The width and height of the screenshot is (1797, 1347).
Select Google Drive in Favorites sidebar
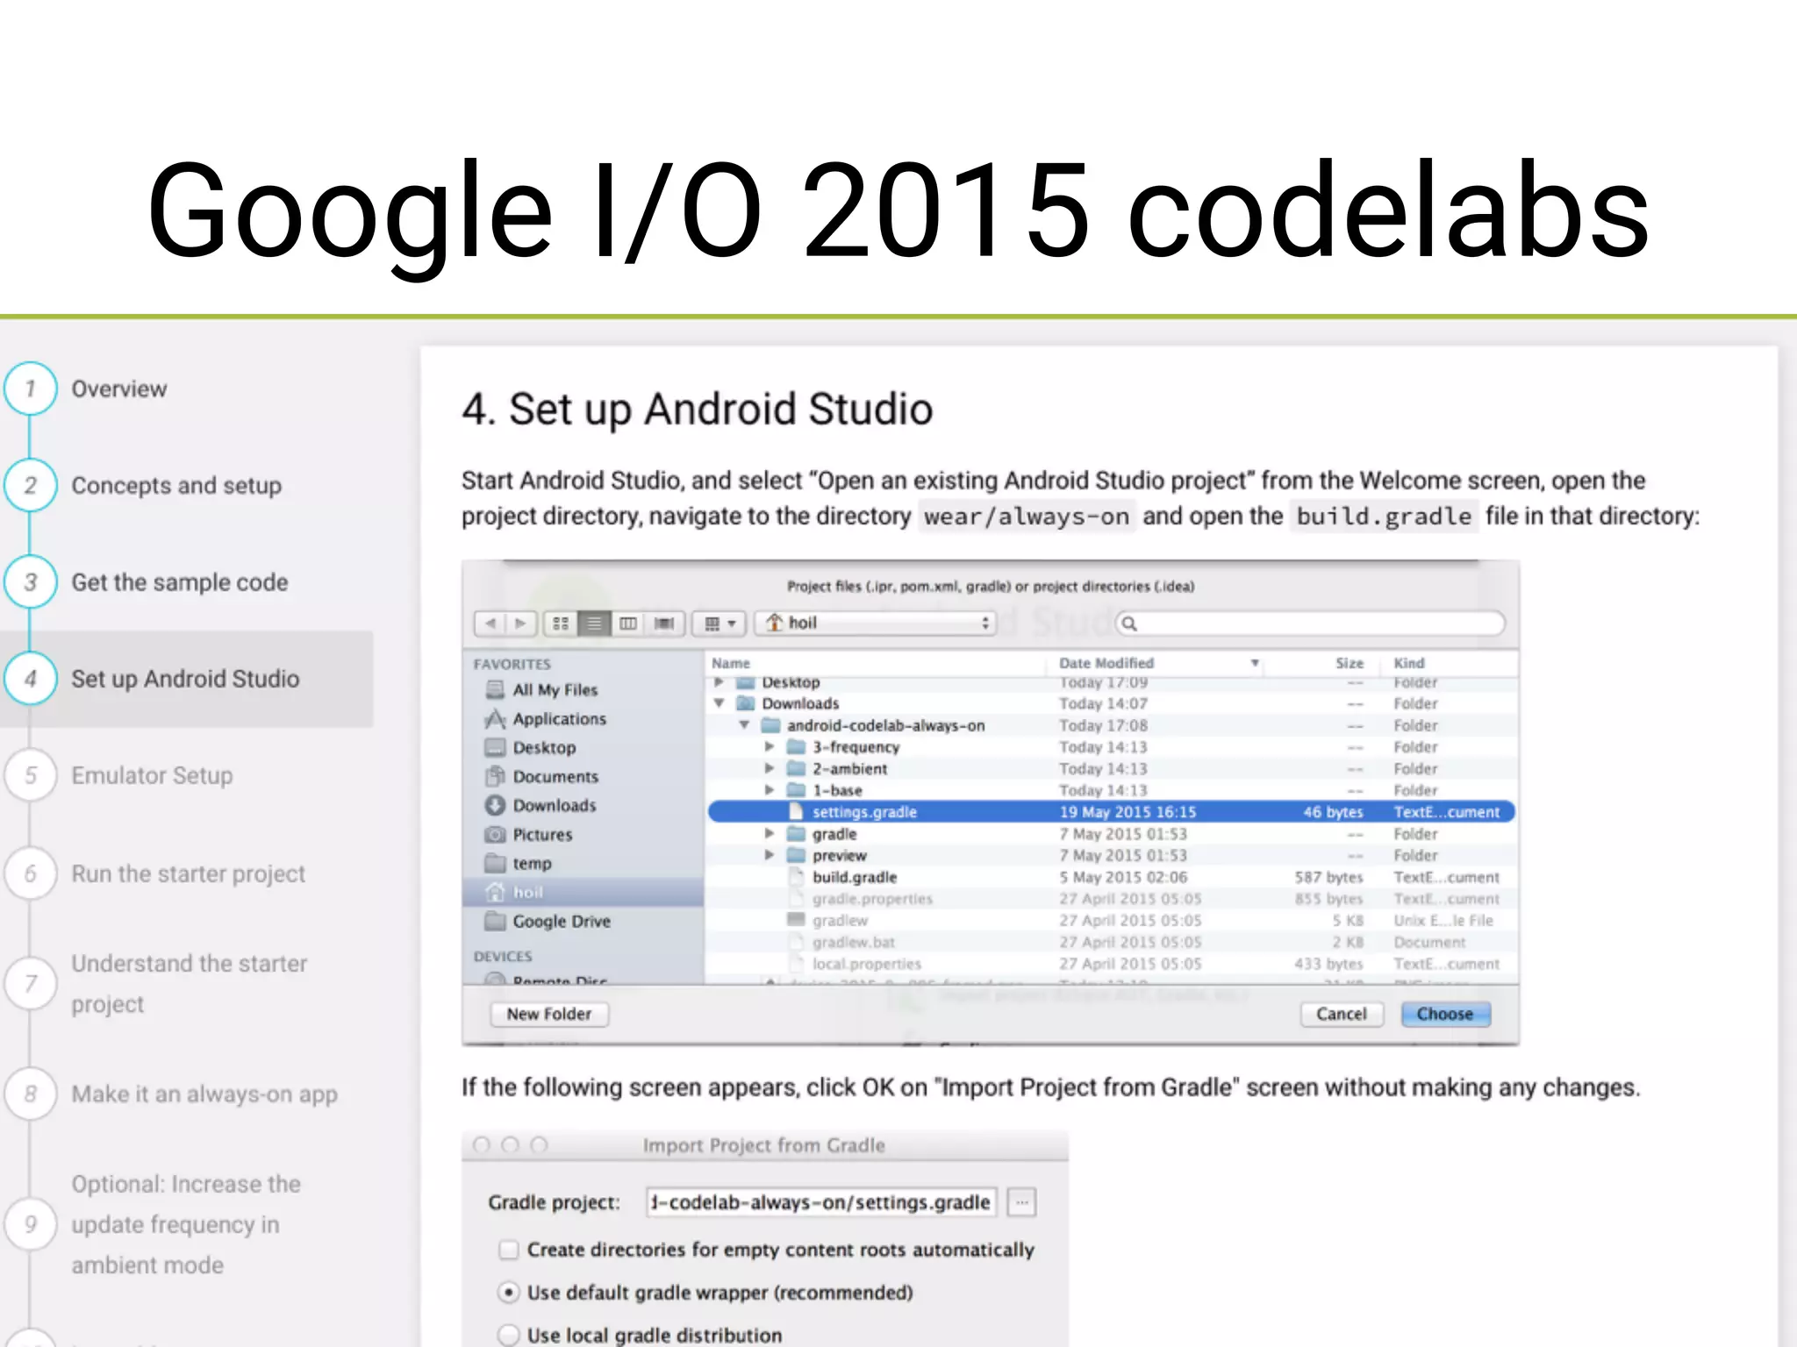pyautogui.click(x=548, y=921)
